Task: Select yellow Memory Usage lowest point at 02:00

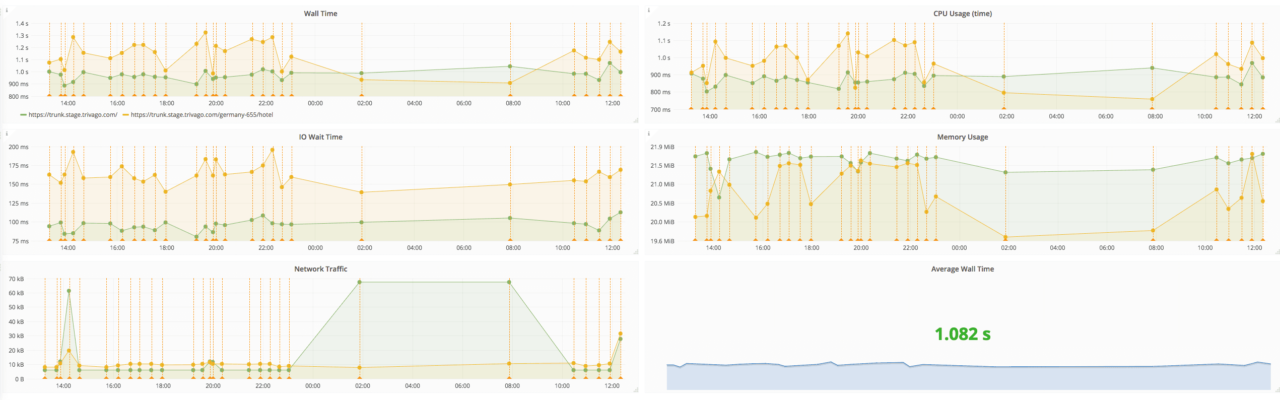Action: 1005,237
